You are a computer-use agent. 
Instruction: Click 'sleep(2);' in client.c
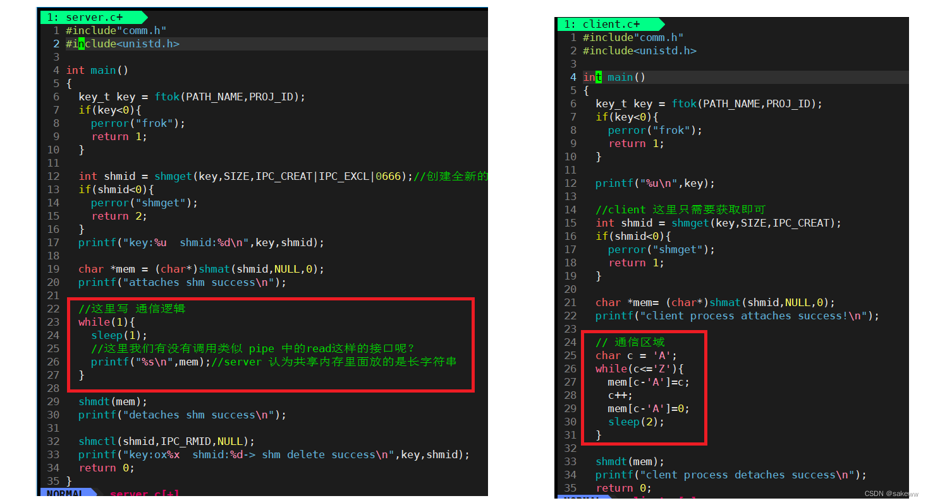[x=637, y=422]
